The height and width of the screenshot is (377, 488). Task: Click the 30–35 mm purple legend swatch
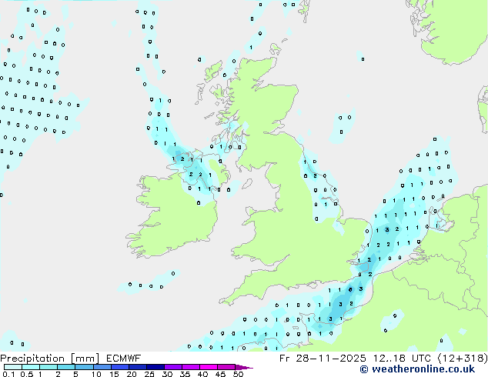click(x=173, y=367)
